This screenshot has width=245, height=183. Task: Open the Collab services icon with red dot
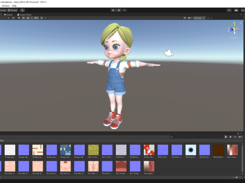click(229, 10)
